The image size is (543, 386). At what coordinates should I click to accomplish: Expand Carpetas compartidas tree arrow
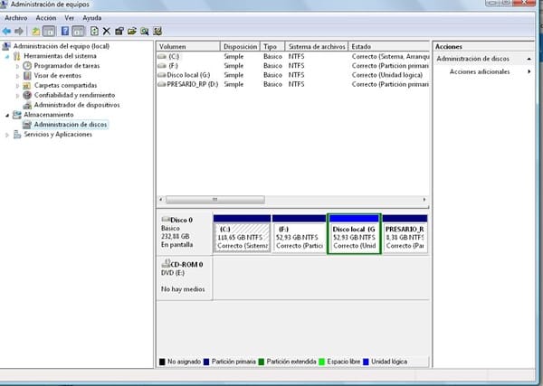[x=17, y=86]
